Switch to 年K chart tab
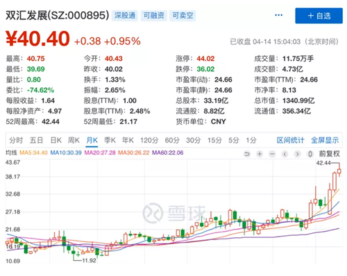The width and height of the screenshot is (347, 276). pyautogui.click(x=128, y=140)
